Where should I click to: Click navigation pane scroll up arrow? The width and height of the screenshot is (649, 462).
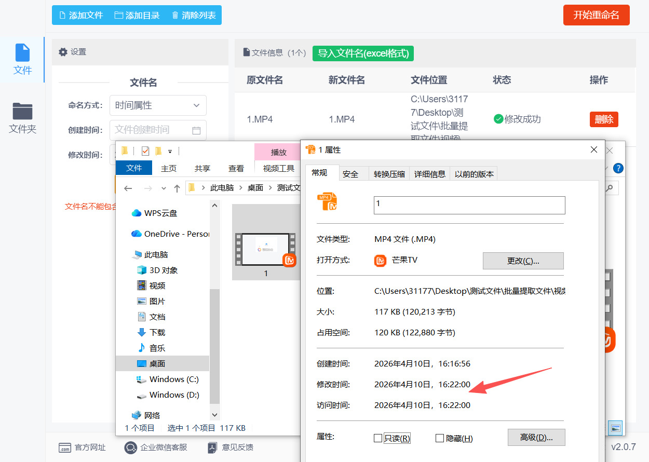[214, 205]
